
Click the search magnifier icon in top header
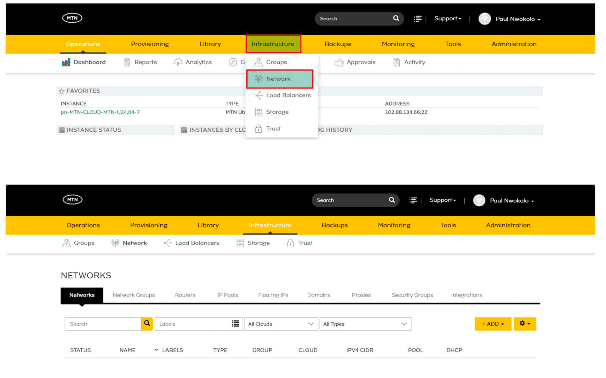point(396,18)
